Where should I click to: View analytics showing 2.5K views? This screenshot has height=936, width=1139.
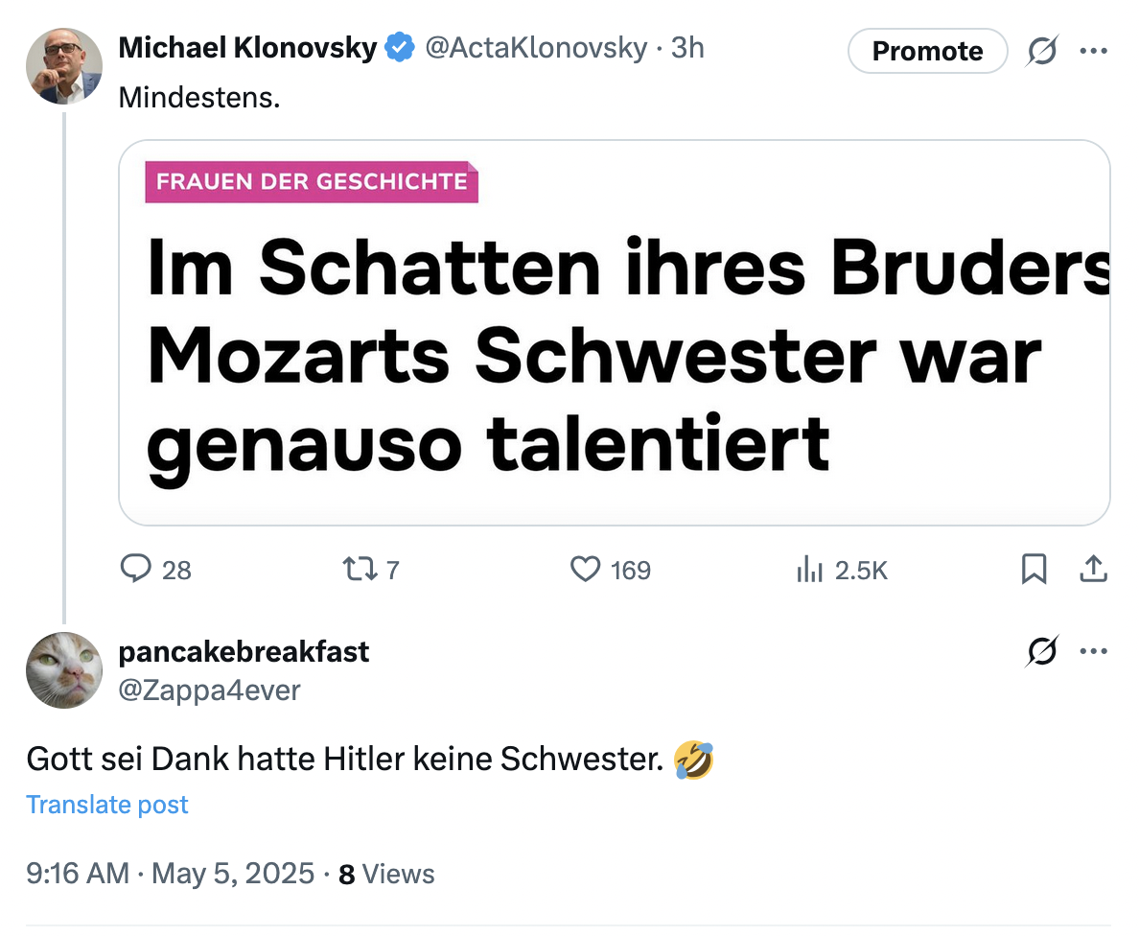(x=809, y=571)
